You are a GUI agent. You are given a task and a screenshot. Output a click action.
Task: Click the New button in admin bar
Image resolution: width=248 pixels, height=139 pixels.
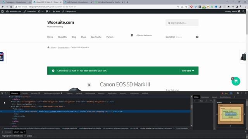click(x=56, y=11)
